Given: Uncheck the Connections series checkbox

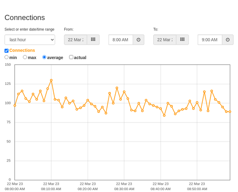Looking at the screenshot, I should 7,51.
